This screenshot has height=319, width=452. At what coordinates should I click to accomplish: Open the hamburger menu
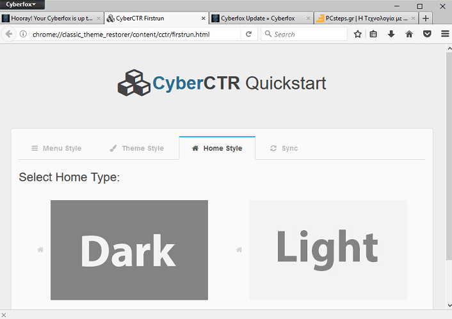[x=445, y=35]
